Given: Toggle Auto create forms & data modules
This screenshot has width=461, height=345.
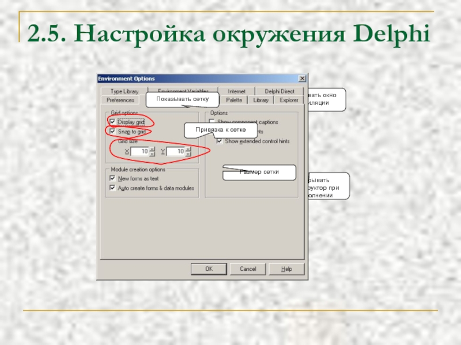Looking at the screenshot, I should coord(112,188).
